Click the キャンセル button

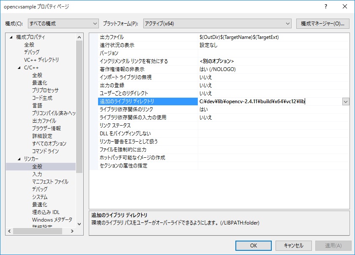tap(293, 246)
